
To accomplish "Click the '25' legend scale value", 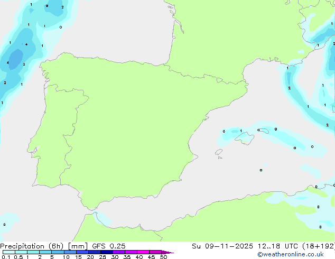I will pos(103,257).
